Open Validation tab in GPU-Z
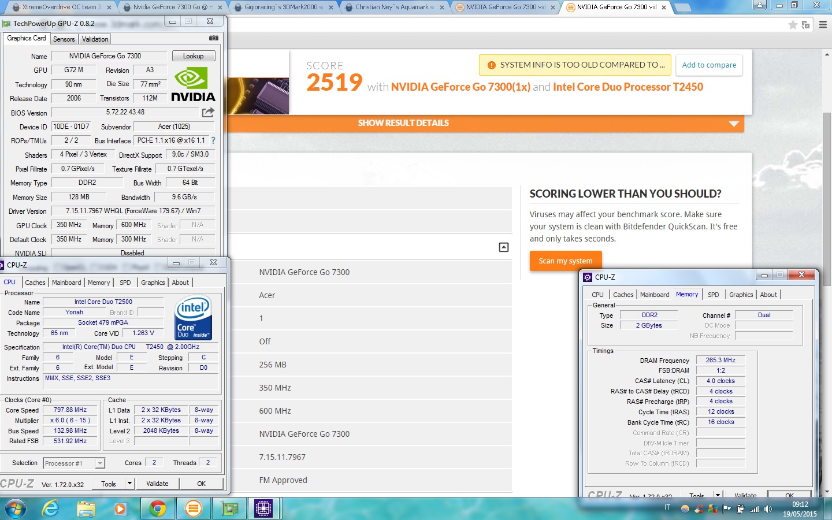Screen dimensions: 832x520 pyautogui.click(x=95, y=39)
